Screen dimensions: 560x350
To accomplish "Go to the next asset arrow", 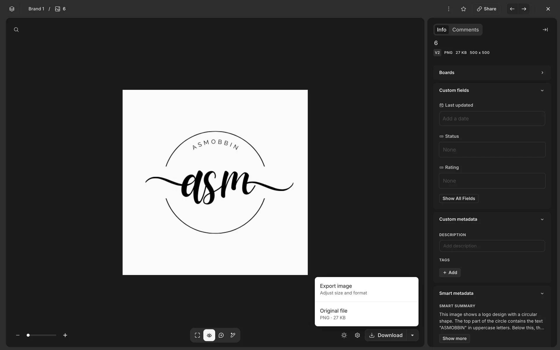I will coord(524,9).
